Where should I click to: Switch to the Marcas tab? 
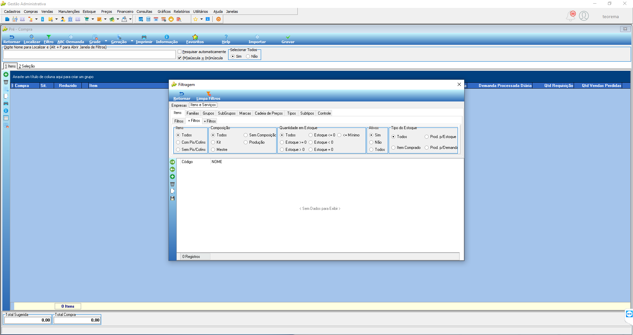click(x=245, y=113)
